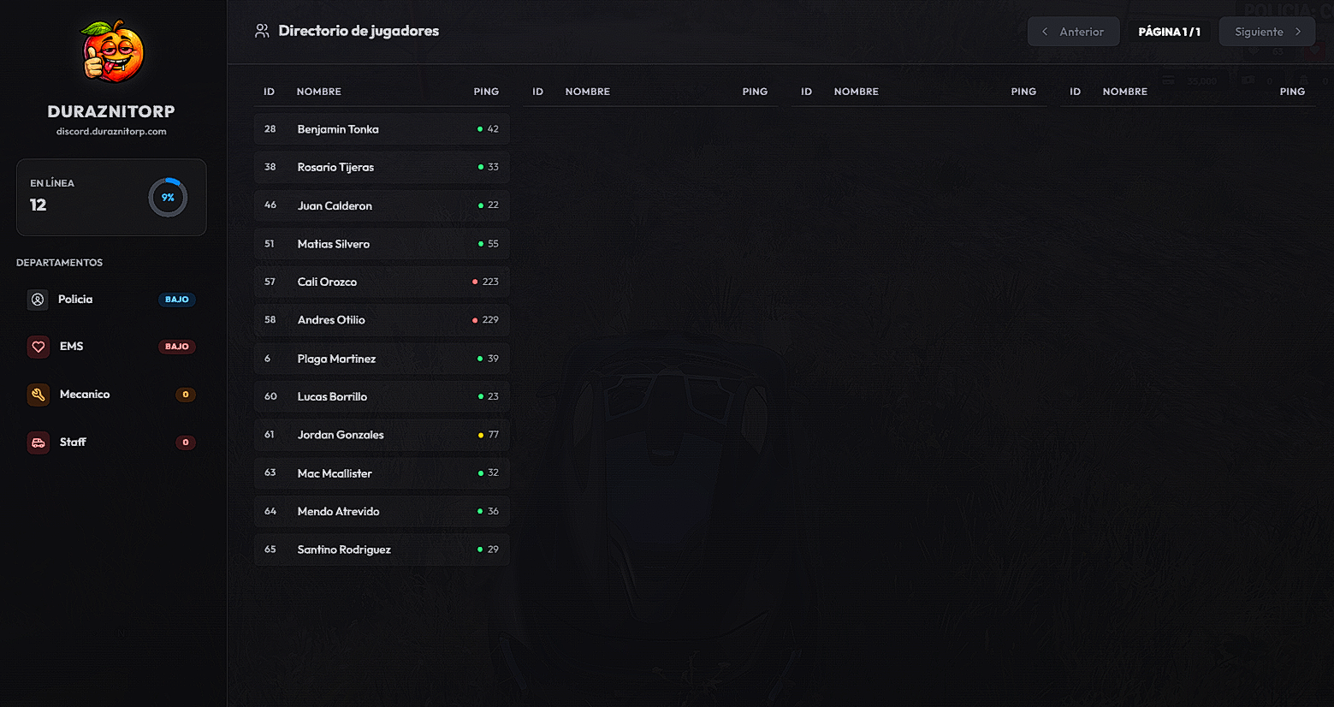1334x707 pixels.
Task: Click the Staff car icon
Action: point(38,443)
